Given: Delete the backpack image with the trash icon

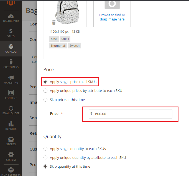Looking at the screenshot, I should pos(54,22).
